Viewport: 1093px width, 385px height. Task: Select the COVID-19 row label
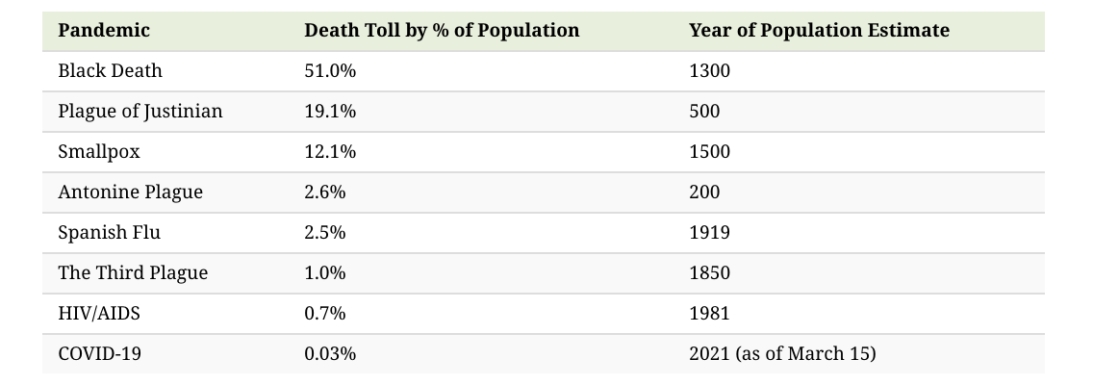tap(99, 354)
